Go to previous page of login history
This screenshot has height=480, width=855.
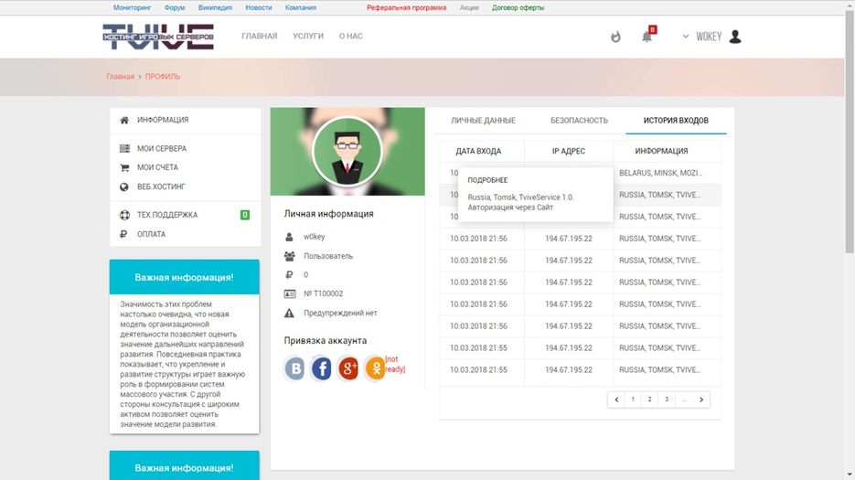[617, 400]
